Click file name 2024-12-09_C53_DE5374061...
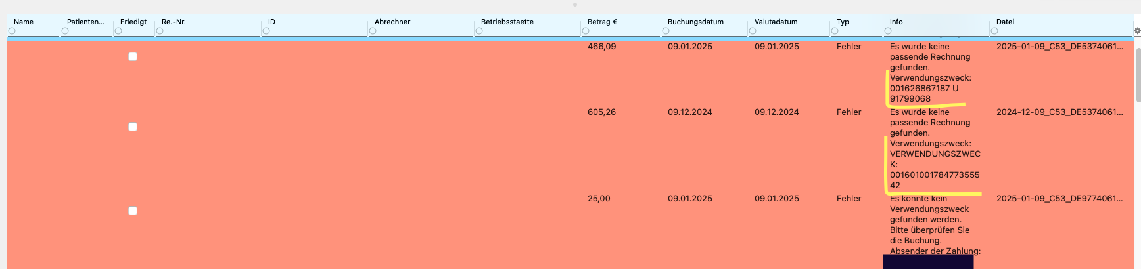The image size is (1141, 269). 1059,112
